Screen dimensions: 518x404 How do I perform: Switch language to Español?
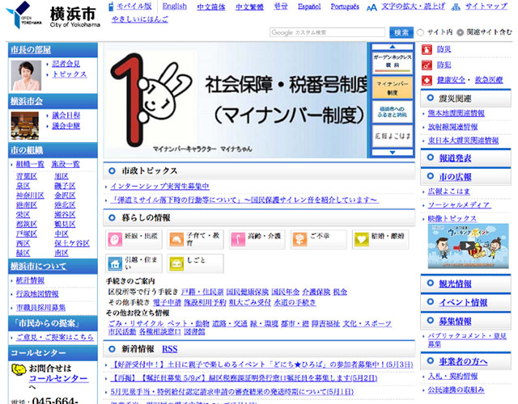309,6
